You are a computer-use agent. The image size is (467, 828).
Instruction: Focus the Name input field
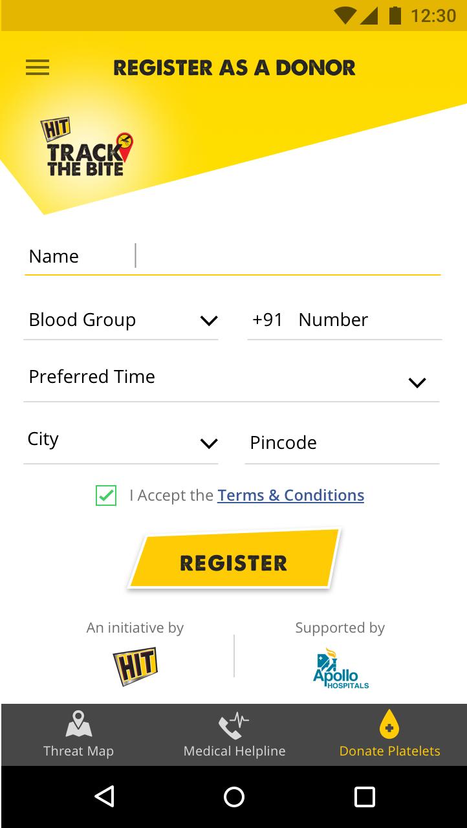pyautogui.click(x=288, y=256)
